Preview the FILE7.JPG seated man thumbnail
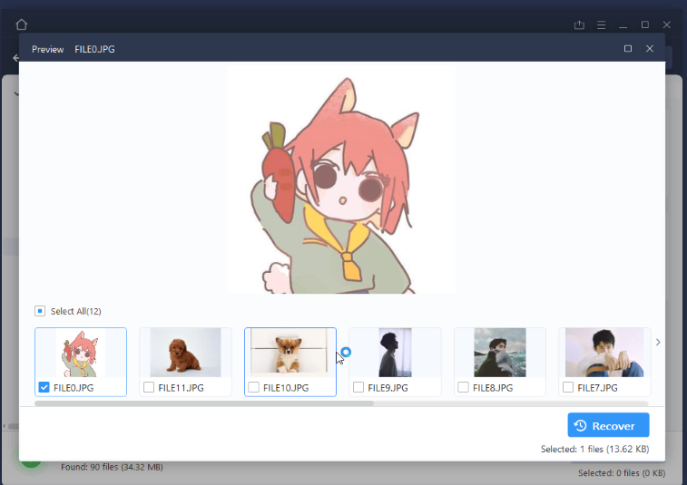Screen dimensions: 687x485 click(604, 353)
